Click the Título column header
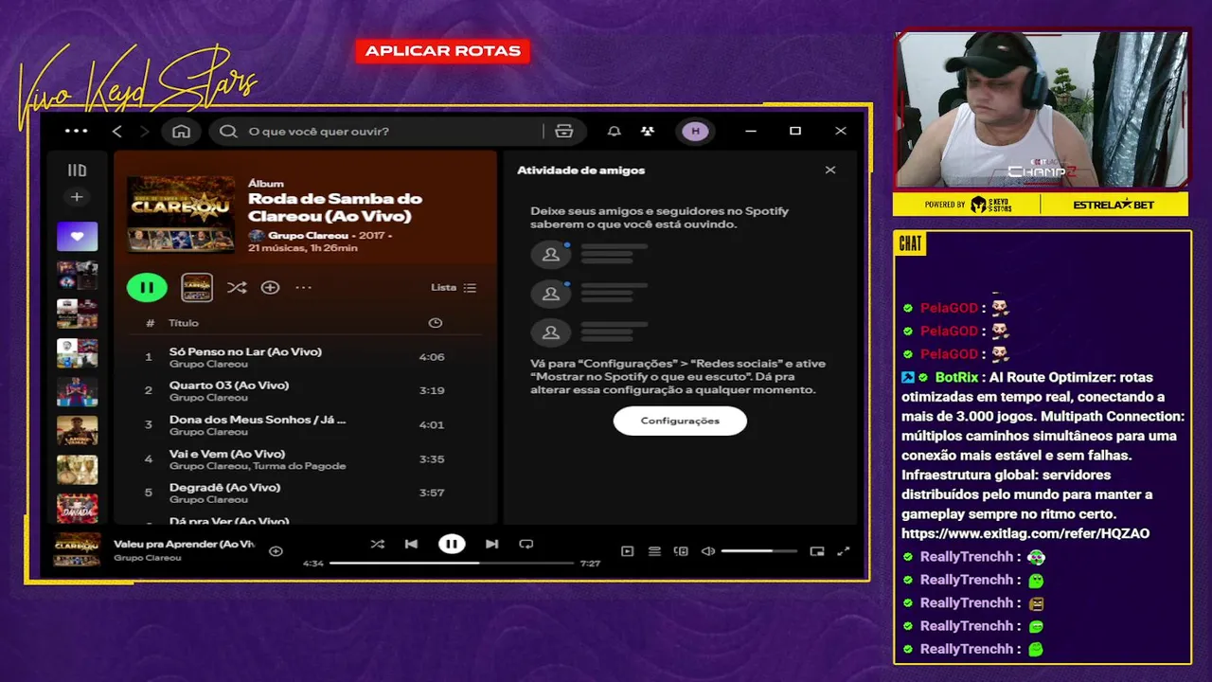The width and height of the screenshot is (1212, 682). click(x=184, y=323)
